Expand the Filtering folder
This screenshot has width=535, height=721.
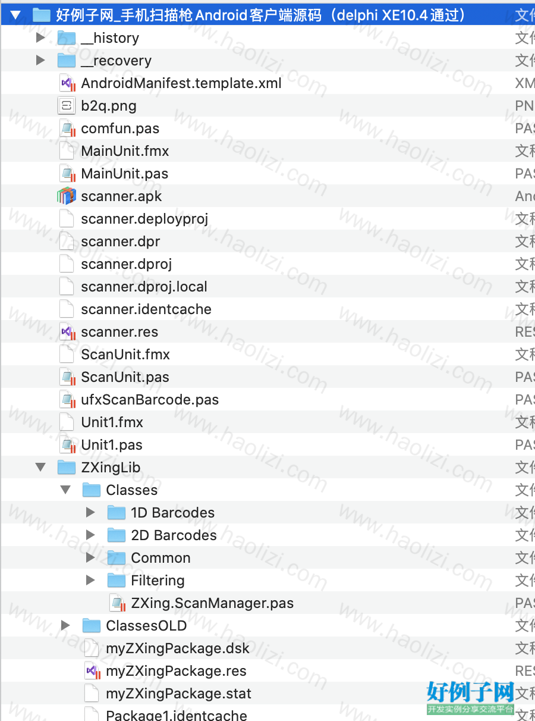click(x=90, y=581)
